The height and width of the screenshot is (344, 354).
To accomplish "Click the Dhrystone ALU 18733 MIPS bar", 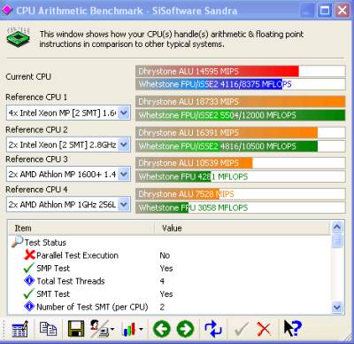I will click(x=241, y=102).
